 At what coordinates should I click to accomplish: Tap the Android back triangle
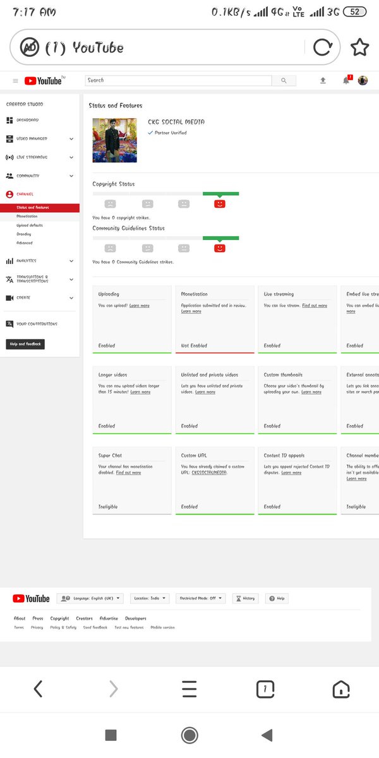[267, 735]
